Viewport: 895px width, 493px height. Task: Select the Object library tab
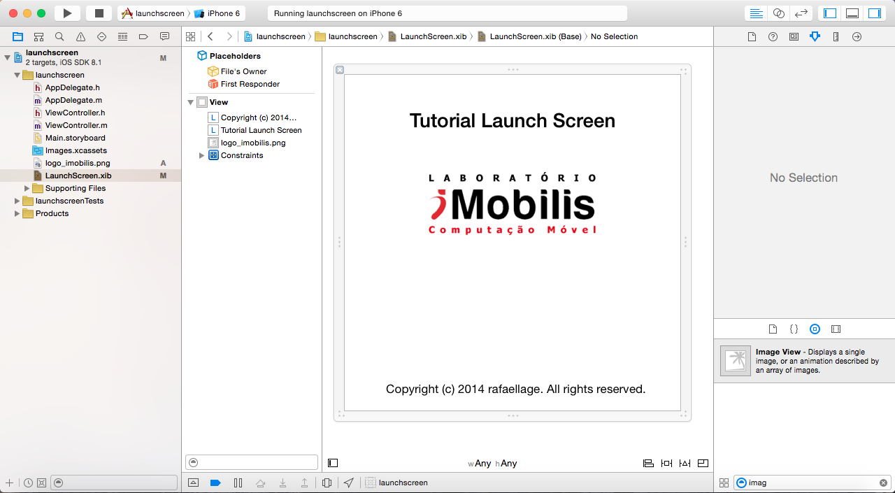point(815,329)
